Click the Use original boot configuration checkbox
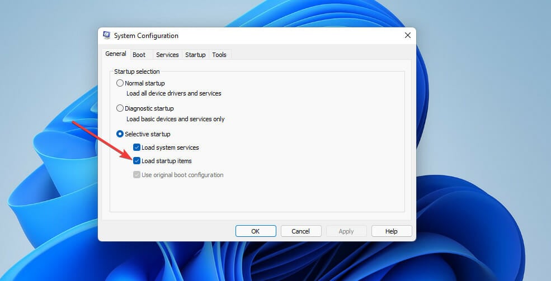The image size is (551, 281). [x=137, y=175]
